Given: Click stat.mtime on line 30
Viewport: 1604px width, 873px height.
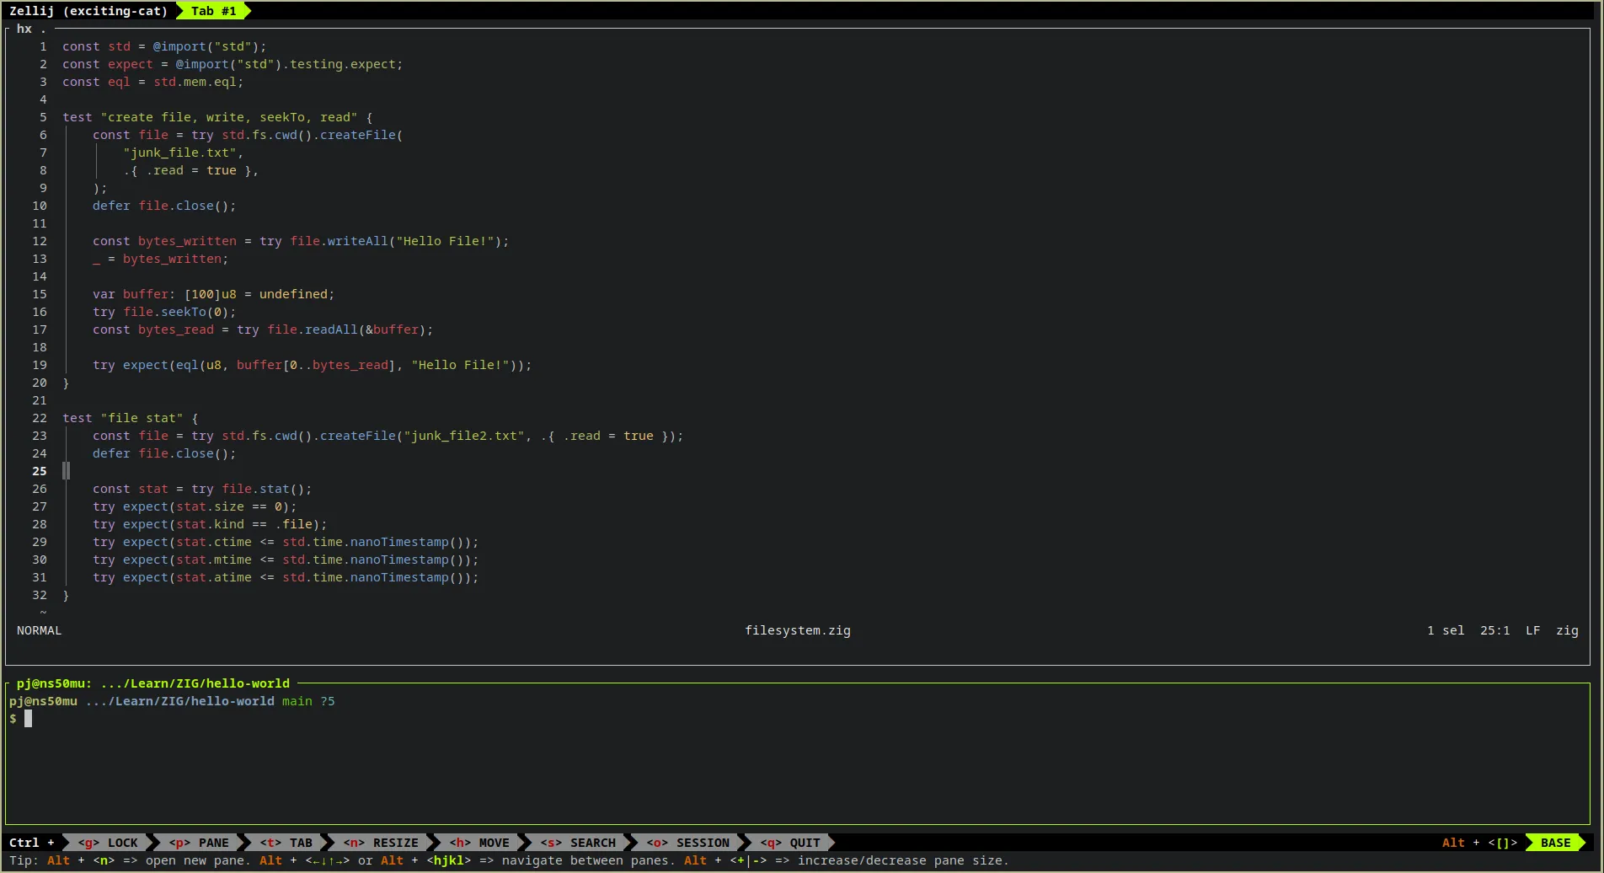Looking at the screenshot, I should point(213,560).
